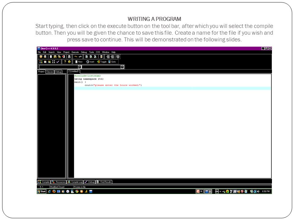Open the first class browser dropdown arrow
This screenshot has width=294, height=221.
pyautogui.click(x=80, y=67)
